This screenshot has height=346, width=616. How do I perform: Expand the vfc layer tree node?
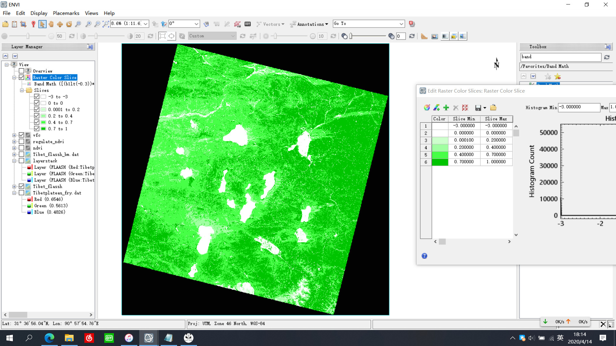click(14, 135)
